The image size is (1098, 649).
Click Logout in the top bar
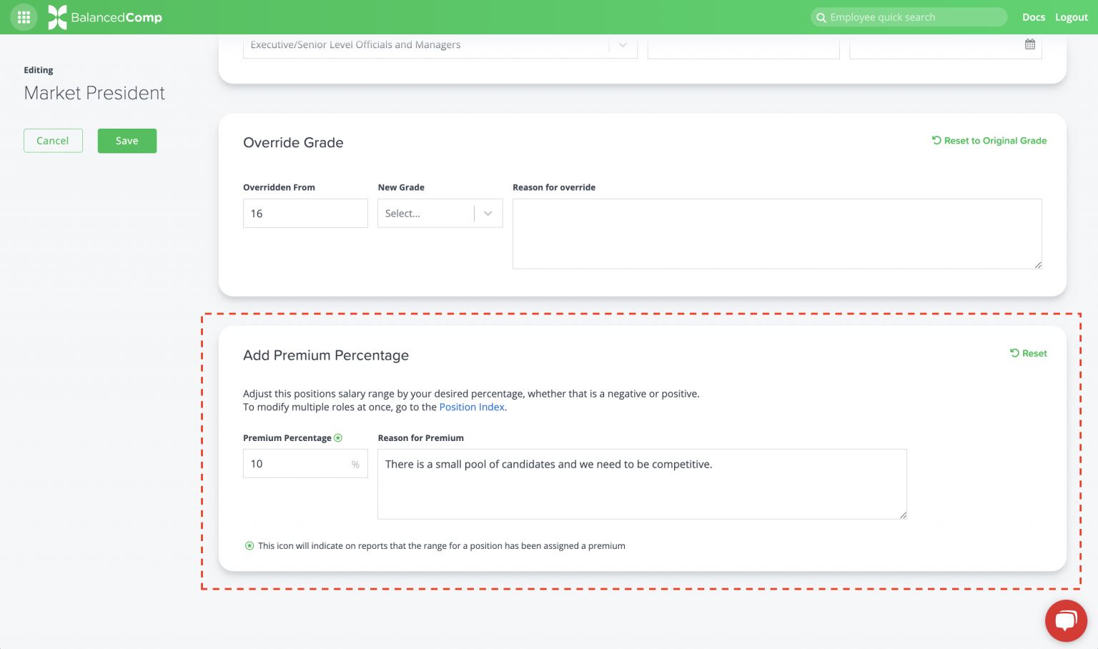coord(1071,17)
